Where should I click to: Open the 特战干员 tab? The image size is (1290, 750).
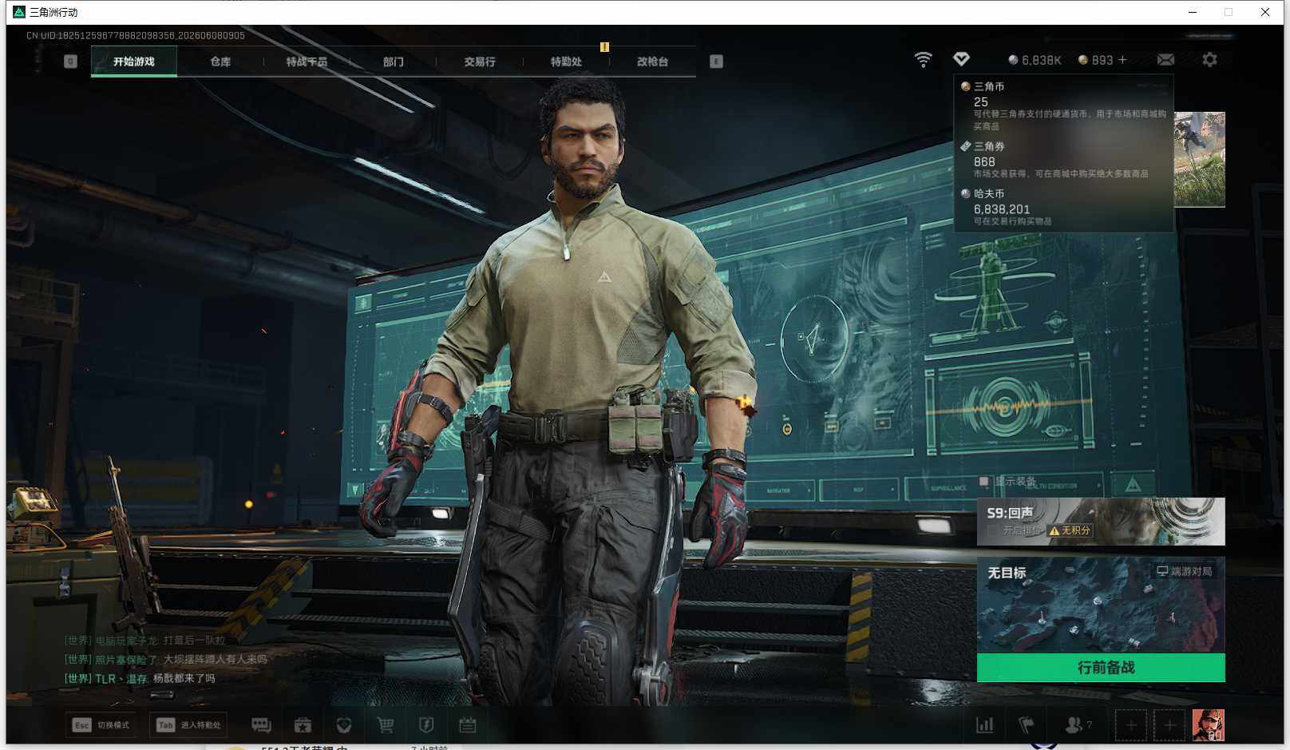[307, 62]
